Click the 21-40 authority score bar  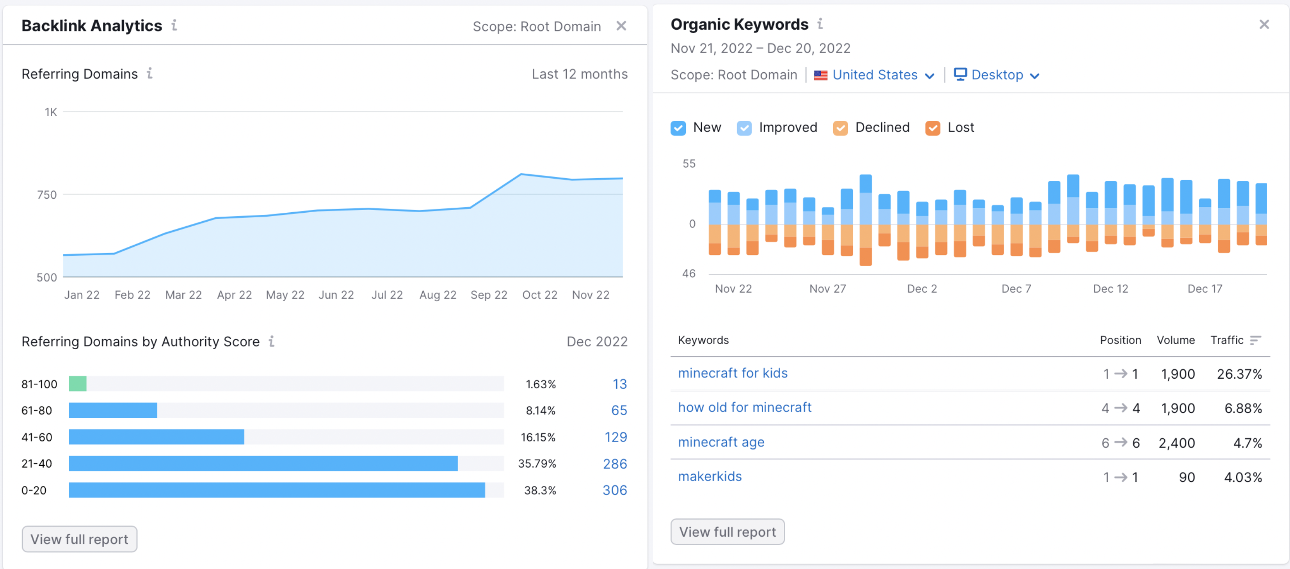click(263, 464)
